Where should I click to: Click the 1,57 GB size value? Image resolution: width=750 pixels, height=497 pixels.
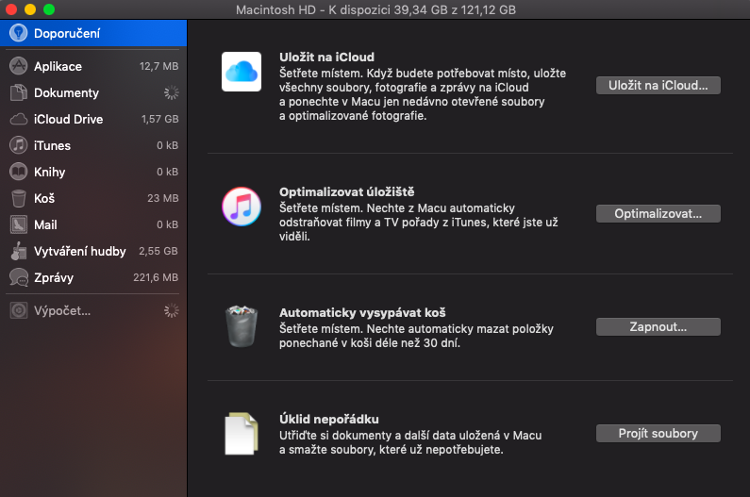point(159,119)
